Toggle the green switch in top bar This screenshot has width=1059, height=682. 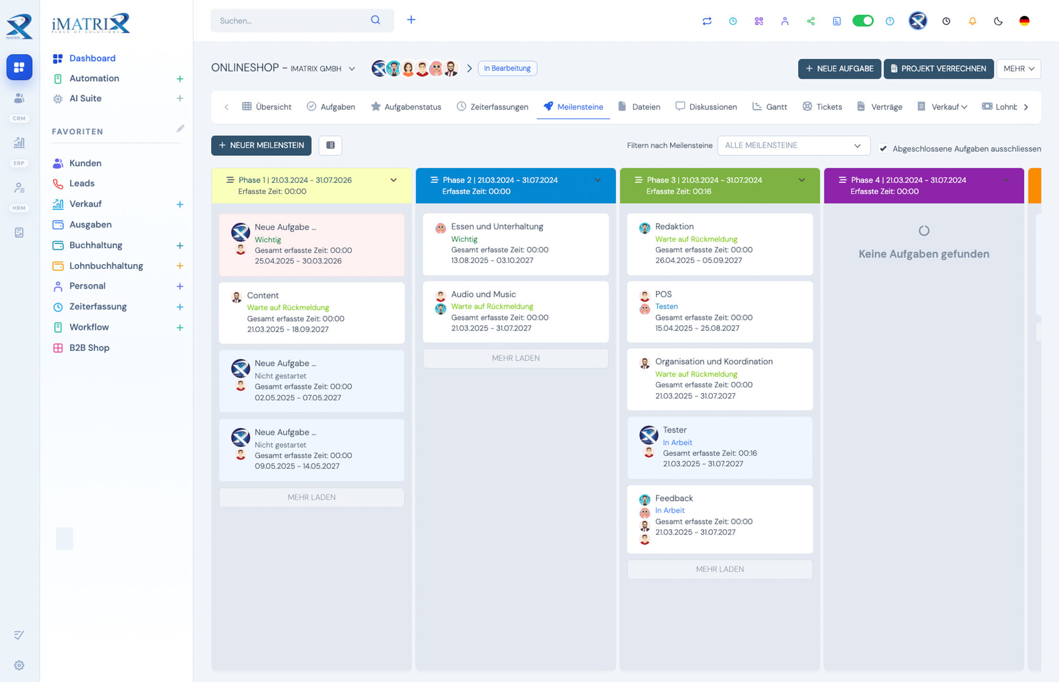[862, 21]
